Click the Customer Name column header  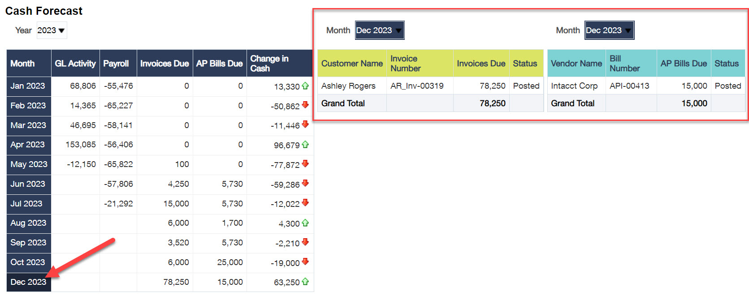352,64
